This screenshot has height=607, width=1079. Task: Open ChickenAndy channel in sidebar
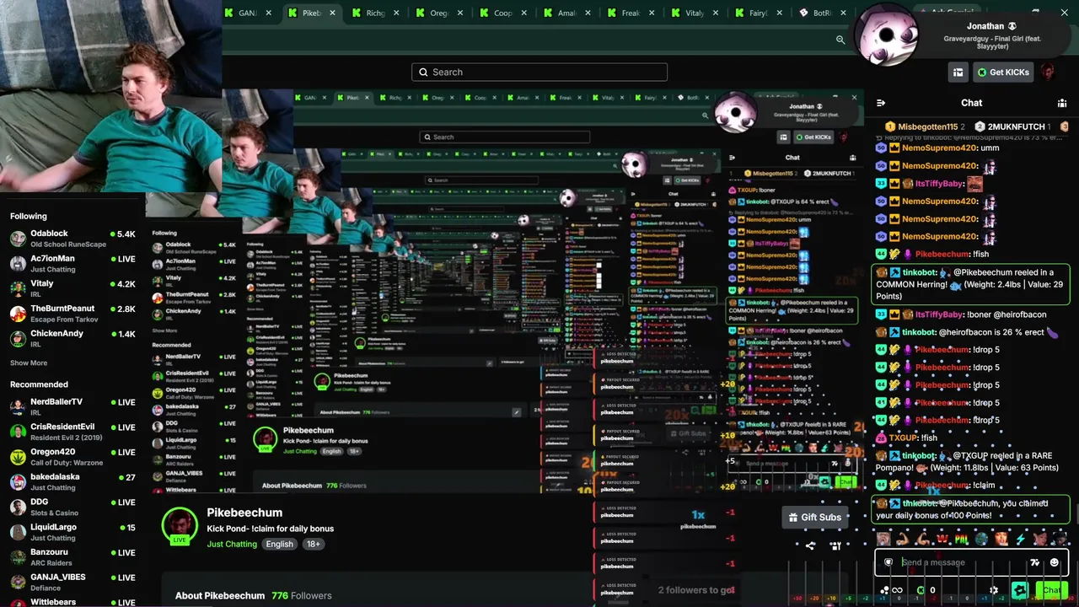(72, 339)
